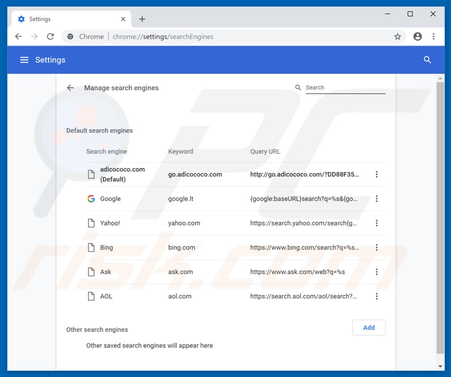
Task: Maximize the Chrome window
Action: tap(410, 14)
